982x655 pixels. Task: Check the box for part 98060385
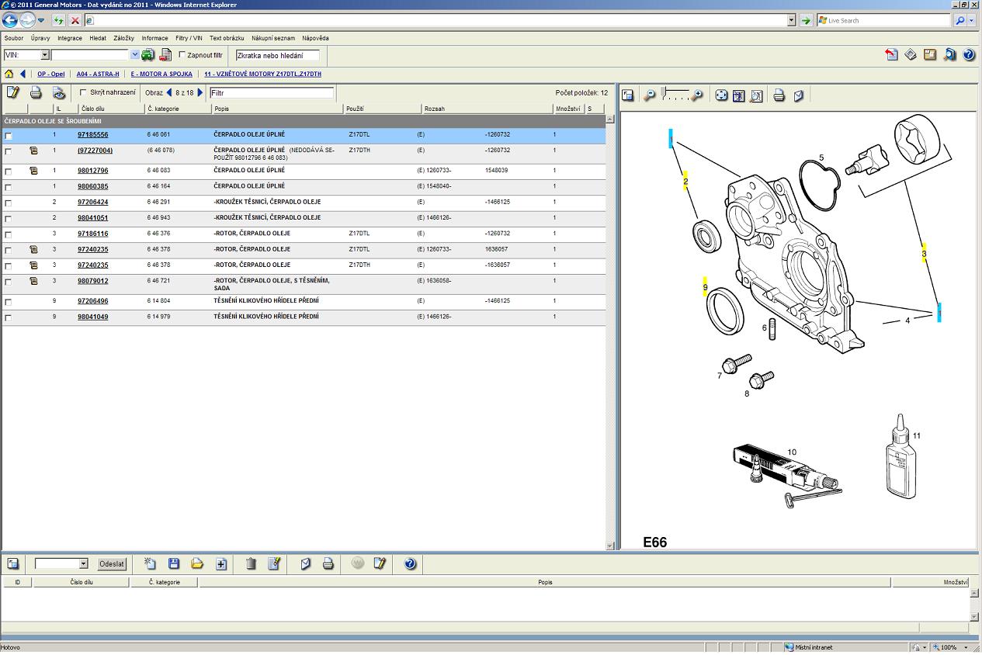[9, 187]
